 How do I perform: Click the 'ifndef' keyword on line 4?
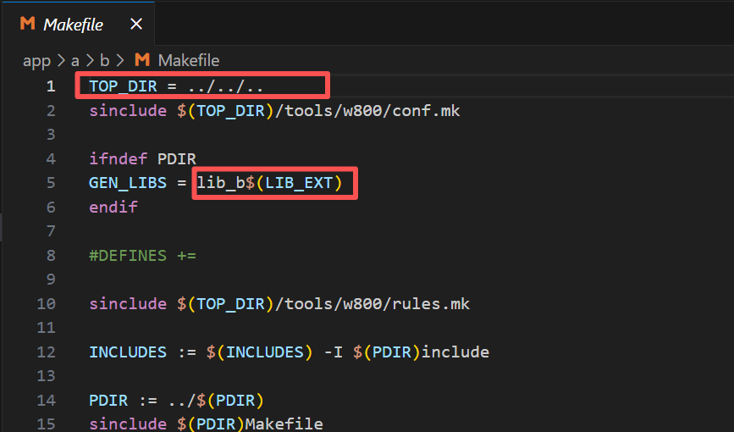119,158
